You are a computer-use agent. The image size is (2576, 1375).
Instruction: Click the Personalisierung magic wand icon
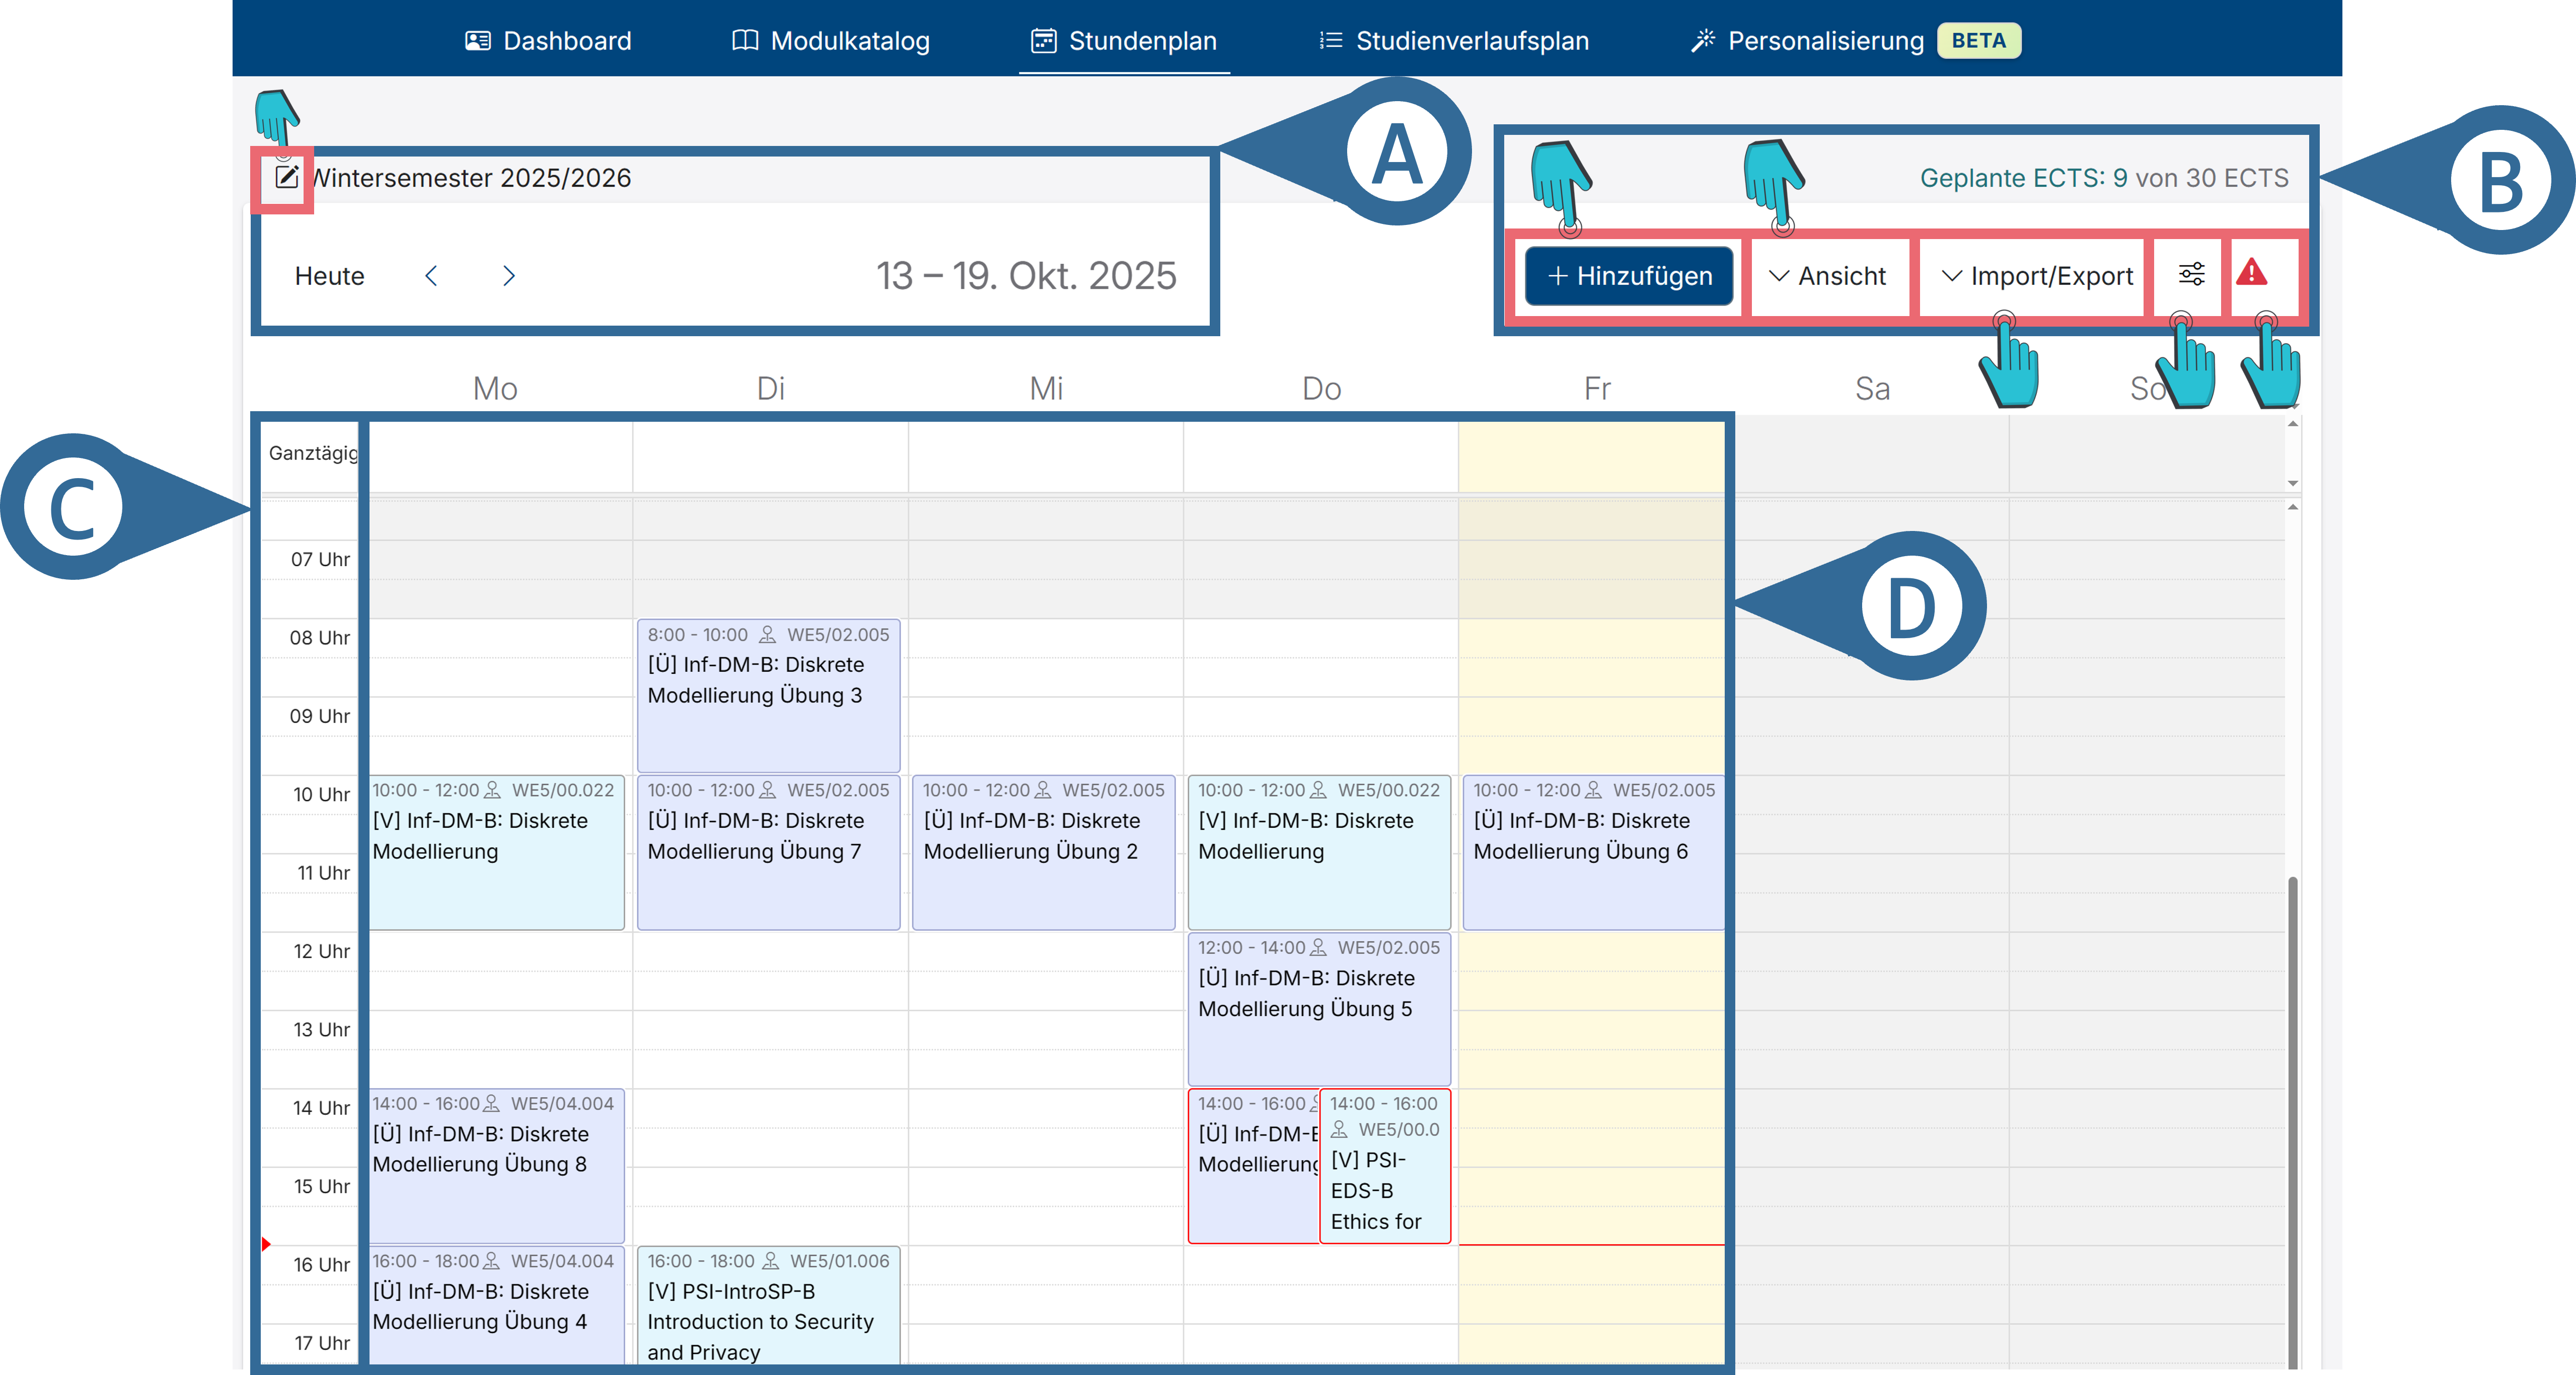pyautogui.click(x=1702, y=40)
